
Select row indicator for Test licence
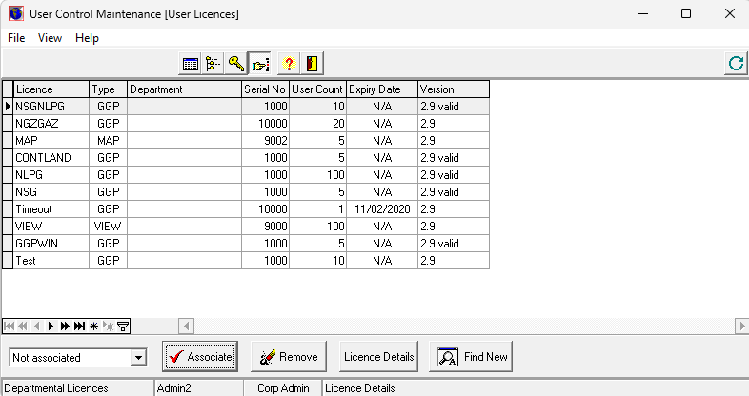pyautogui.click(x=8, y=261)
